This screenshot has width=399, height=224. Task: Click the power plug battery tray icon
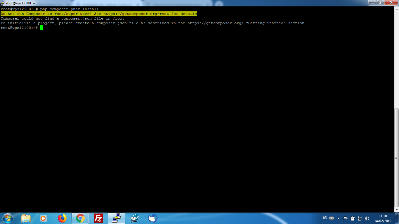coord(353,218)
